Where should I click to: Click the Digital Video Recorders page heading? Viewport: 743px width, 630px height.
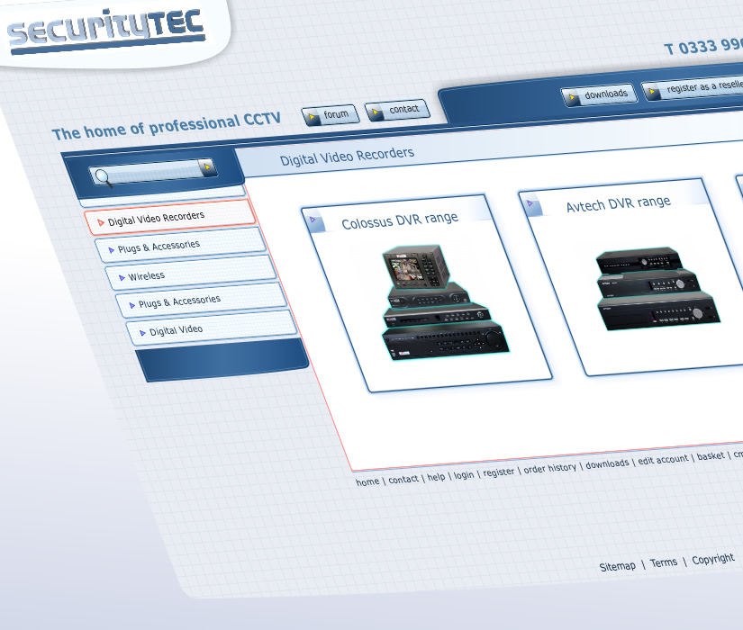[x=347, y=157]
